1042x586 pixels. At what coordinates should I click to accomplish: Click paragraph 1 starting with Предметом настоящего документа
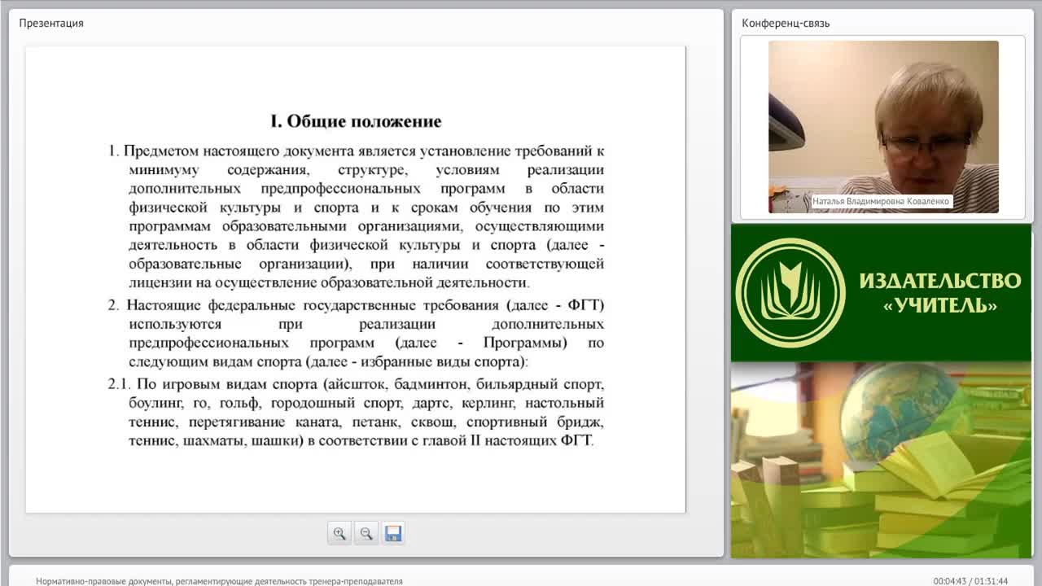[x=357, y=216]
